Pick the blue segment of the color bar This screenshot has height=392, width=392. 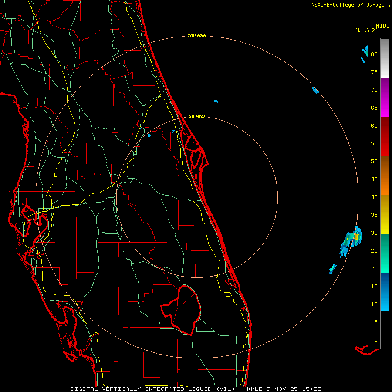tap(385, 292)
